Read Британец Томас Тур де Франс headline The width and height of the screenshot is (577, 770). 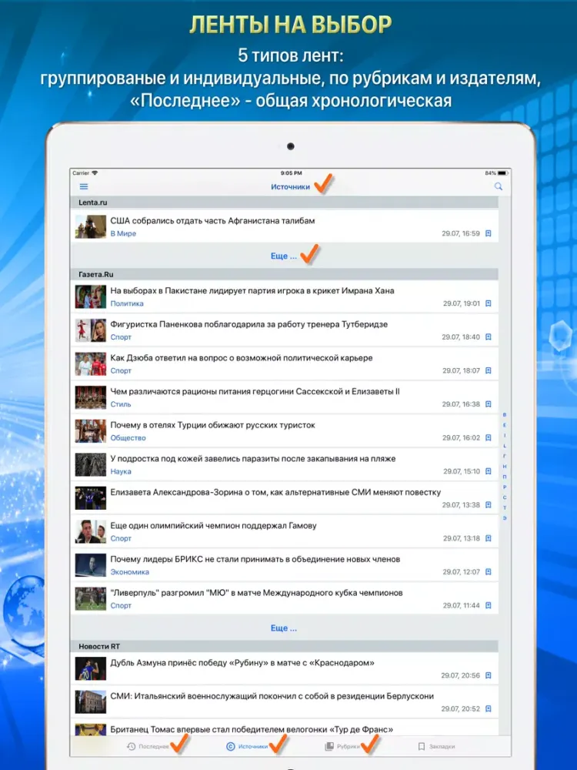tap(252, 730)
